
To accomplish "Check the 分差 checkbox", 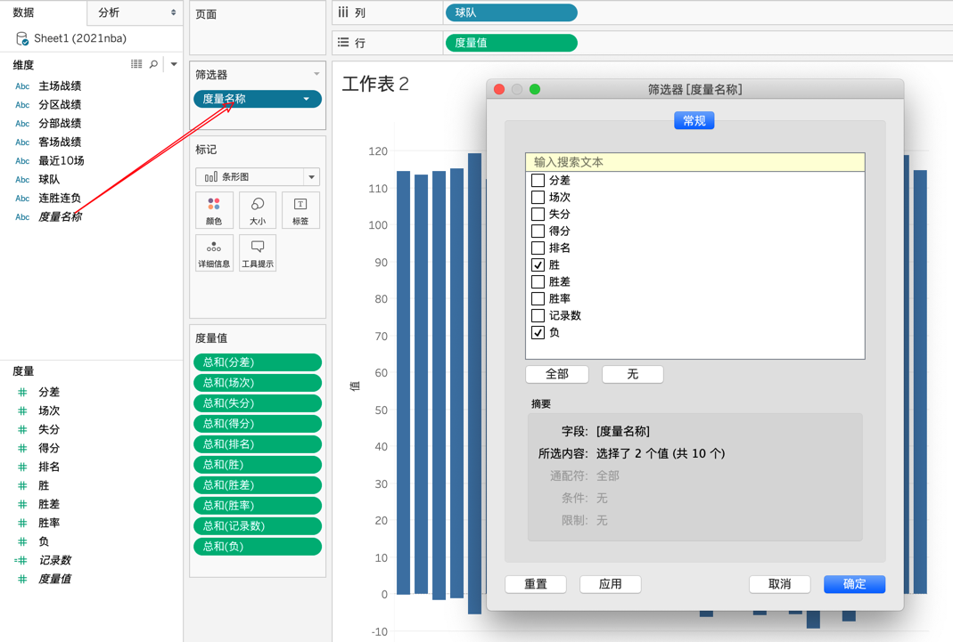I will click(538, 180).
